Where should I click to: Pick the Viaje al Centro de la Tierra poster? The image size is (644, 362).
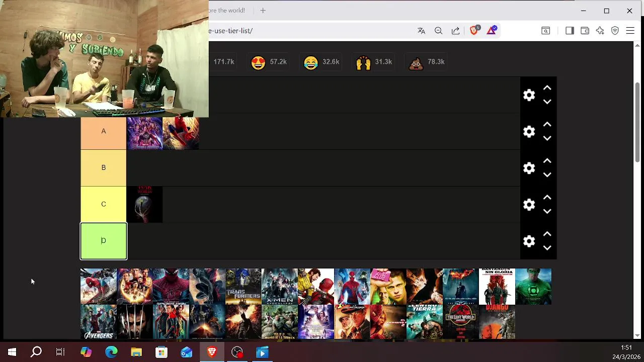(x=280, y=322)
